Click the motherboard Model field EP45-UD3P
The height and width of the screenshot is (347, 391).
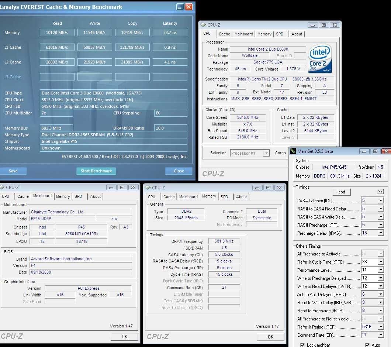point(62,219)
